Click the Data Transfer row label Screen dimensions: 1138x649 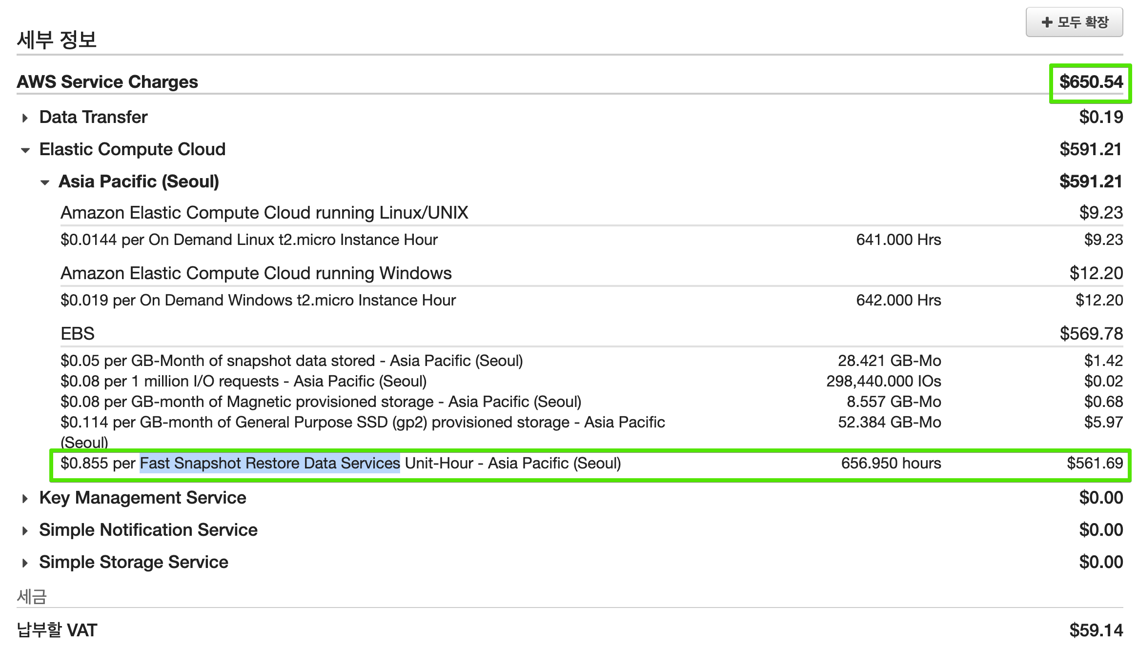click(x=93, y=117)
